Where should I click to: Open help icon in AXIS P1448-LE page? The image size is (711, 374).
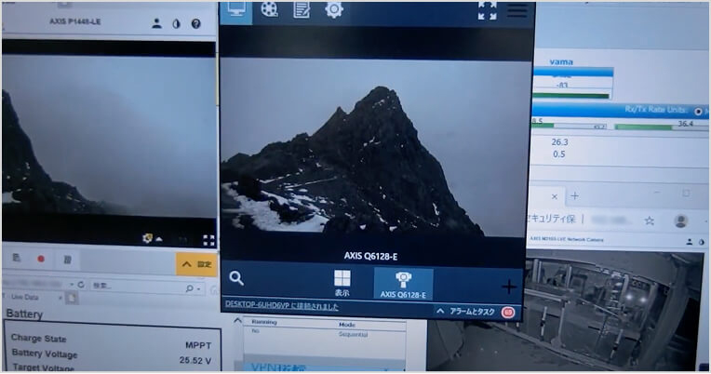click(x=195, y=23)
